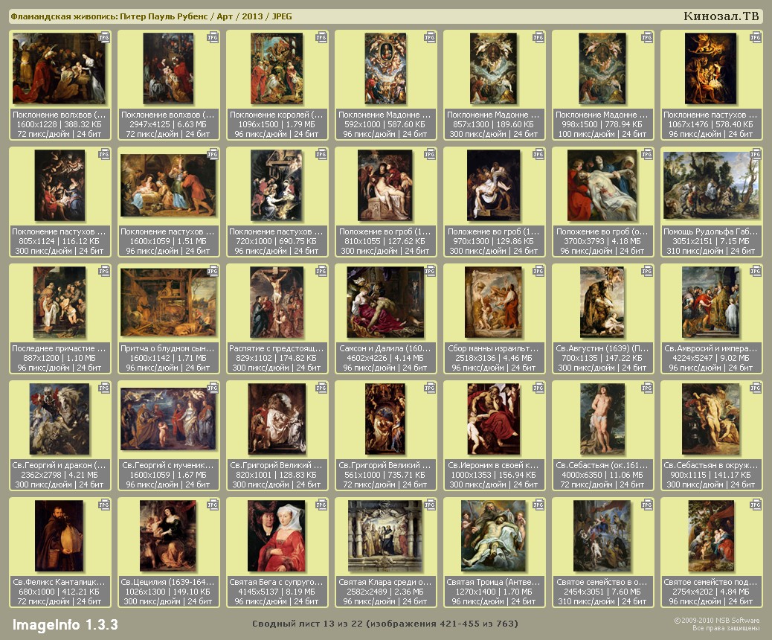Image resolution: width=772 pixels, height=640 pixels.
Task: Select the Св.Себастьян (ок.161...) 4000x6350 thumbnail
Action: [602, 418]
